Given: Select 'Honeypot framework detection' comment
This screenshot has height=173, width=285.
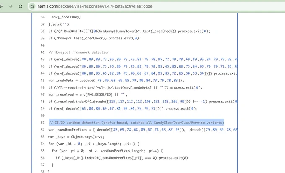Looking at the screenshot, I should pos(79,52).
